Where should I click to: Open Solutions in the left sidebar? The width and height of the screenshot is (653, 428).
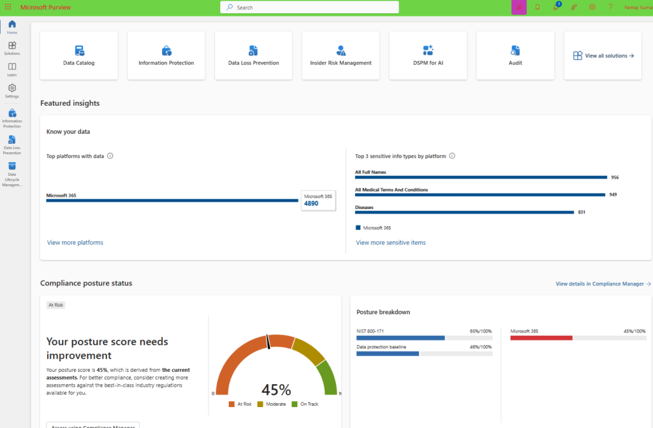pos(12,48)
